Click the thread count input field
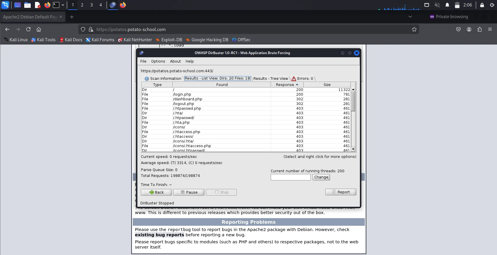Screen dimensions: 497x255 click(291, 177)
